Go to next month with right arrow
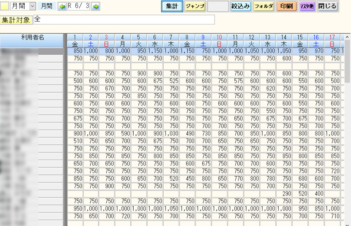This screenshot has width=351, height=226. [x=96, y=6]
